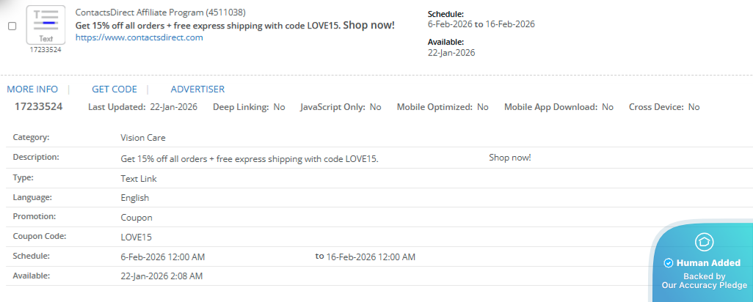
Task: Click the link ID under the Text icon
Action: (46, 50)
